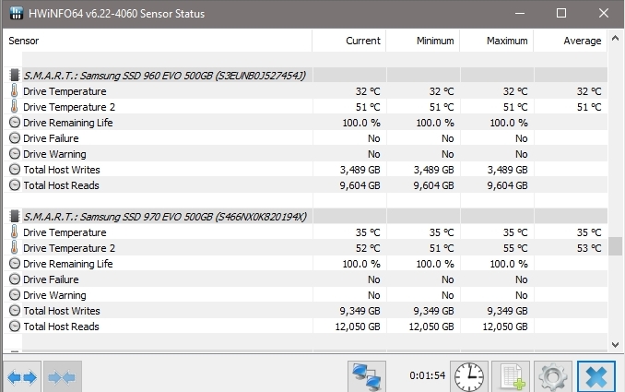Click the Current column header
625x392 pixels.
pyautogui.click(x=348, y=41)
